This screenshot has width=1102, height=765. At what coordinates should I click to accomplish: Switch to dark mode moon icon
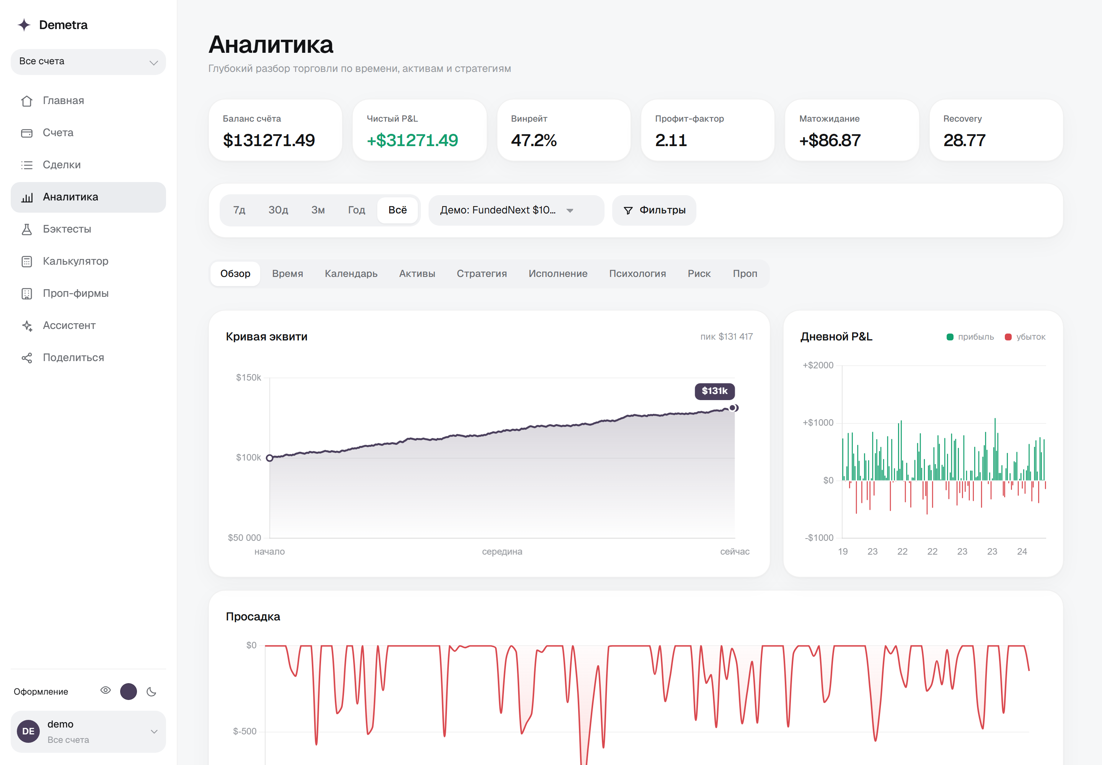tap(152, 691)
